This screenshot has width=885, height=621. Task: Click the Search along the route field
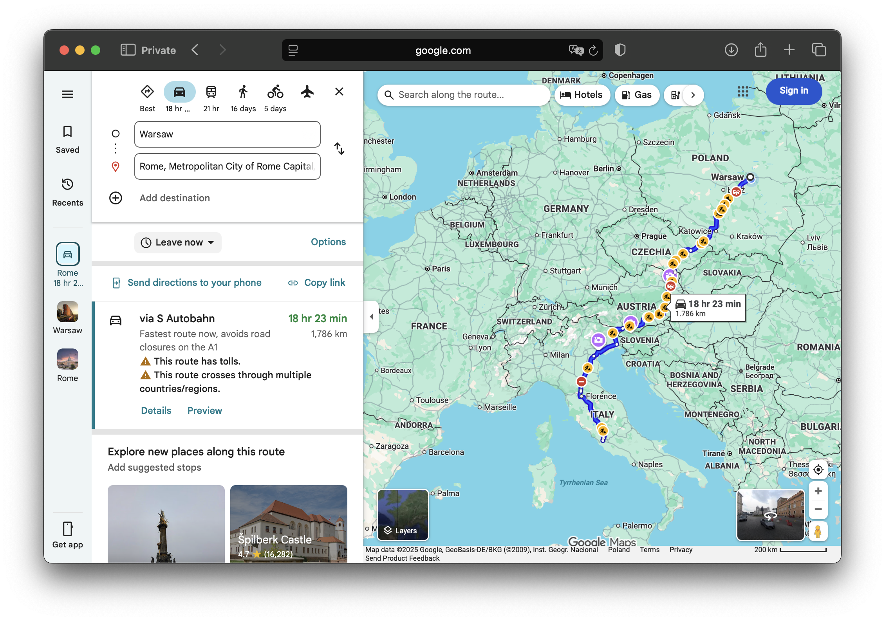(464, 95)
